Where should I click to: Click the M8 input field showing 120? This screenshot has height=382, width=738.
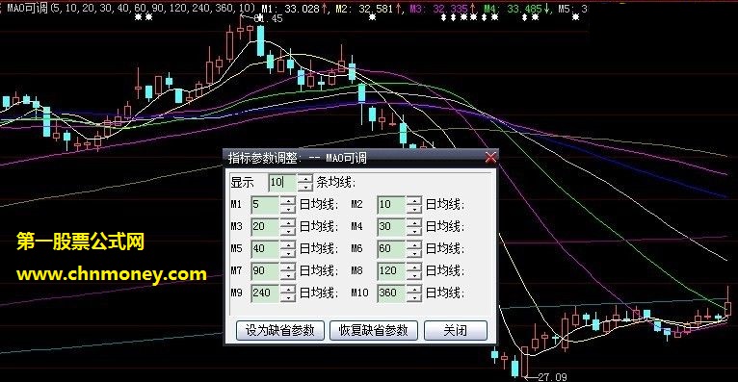(391, 271)
